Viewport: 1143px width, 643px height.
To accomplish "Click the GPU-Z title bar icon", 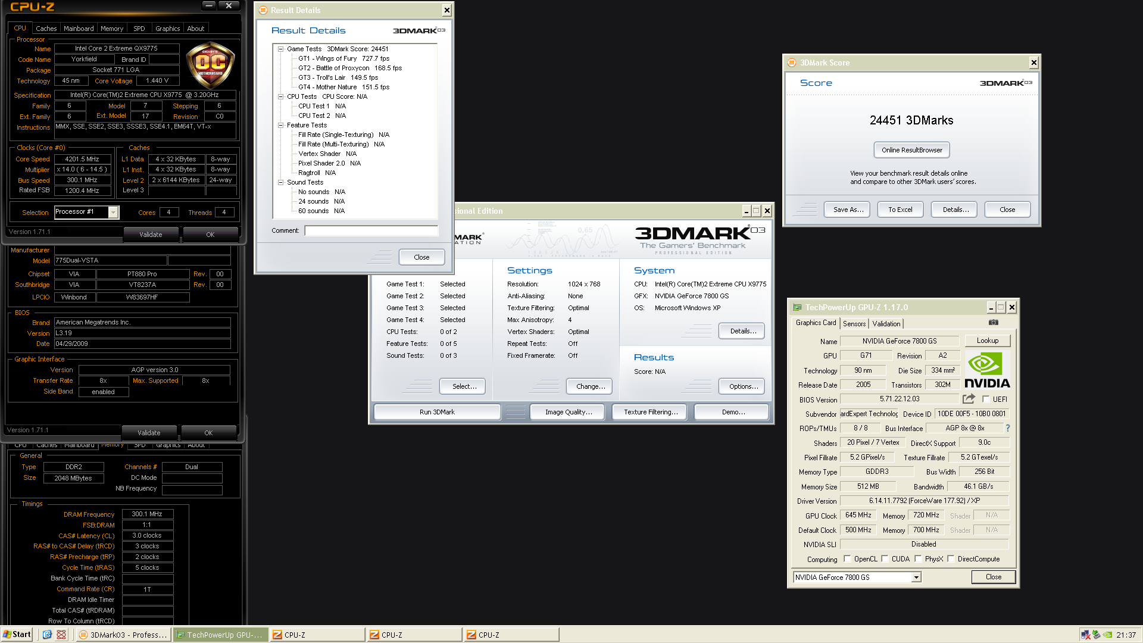I will click(797, 307).
